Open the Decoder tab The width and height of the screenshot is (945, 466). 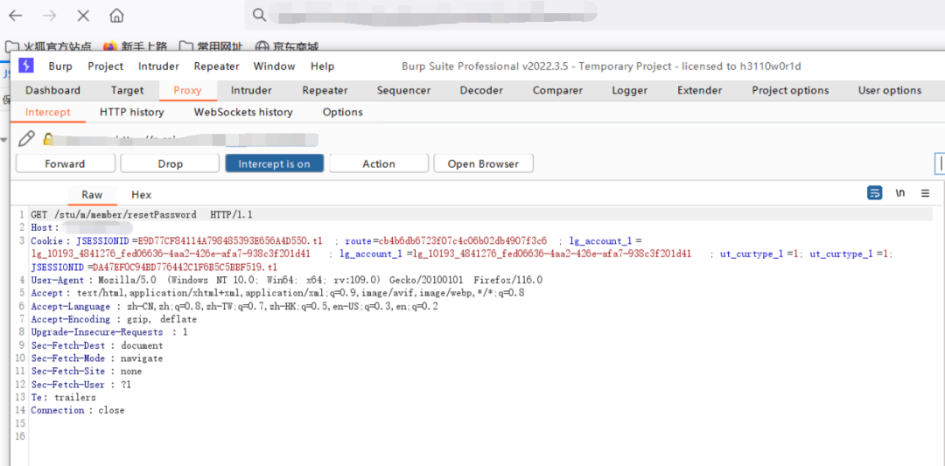481,90
